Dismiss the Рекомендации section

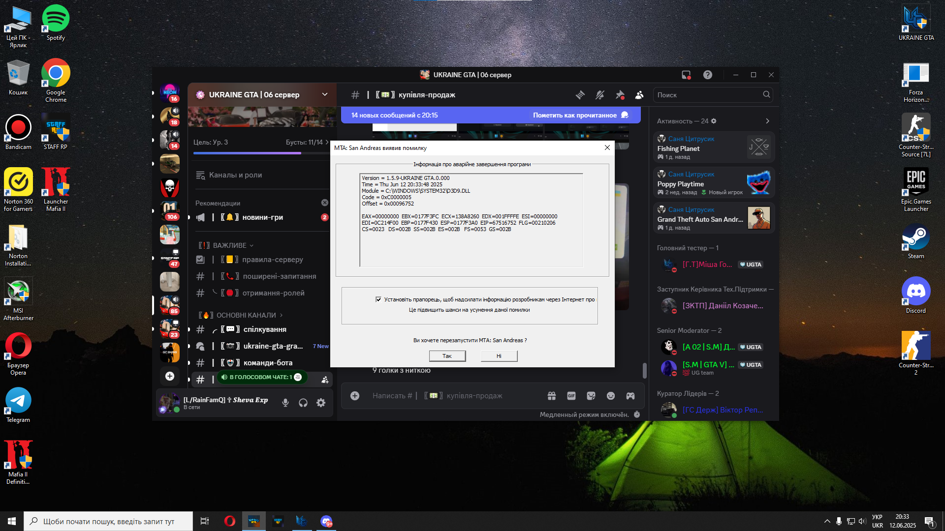point(325,203)
